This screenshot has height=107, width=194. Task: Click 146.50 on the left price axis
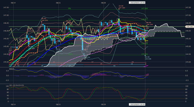pos(6,23)
